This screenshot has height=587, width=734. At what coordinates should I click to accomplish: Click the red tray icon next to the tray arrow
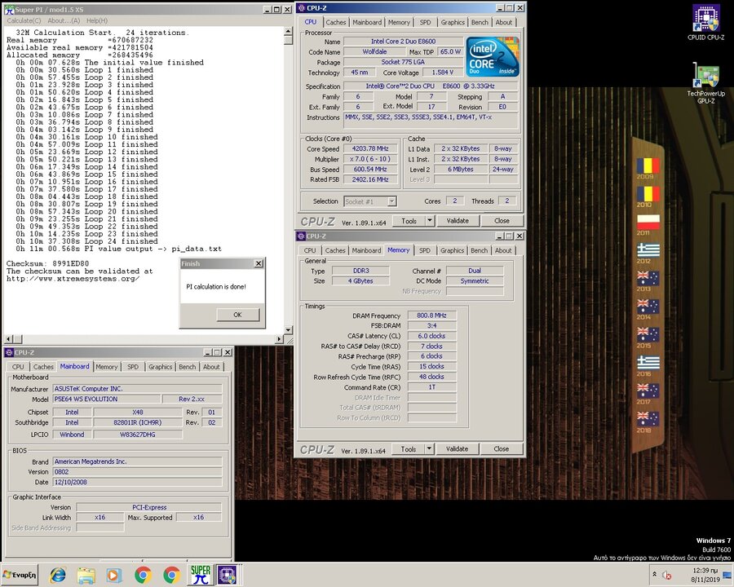[667, 575]
